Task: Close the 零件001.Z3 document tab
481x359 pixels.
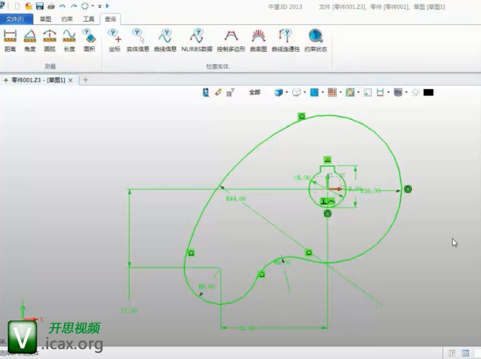Action: coord(70,80)
